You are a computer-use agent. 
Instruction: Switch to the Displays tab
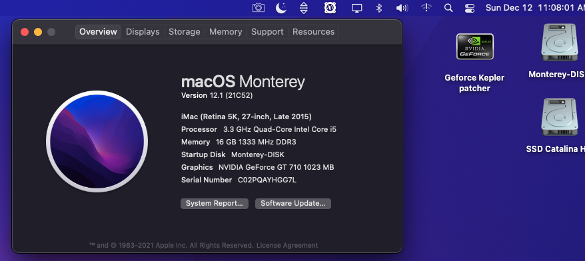143,32
